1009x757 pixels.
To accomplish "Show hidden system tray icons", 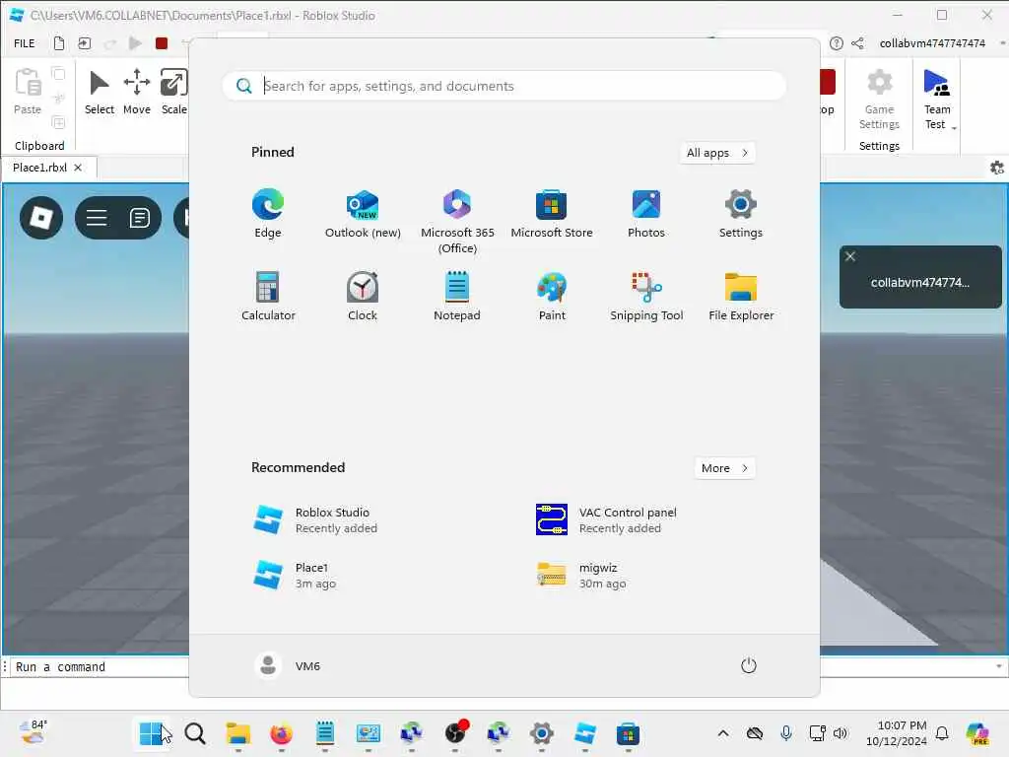I will click(723, 733).
